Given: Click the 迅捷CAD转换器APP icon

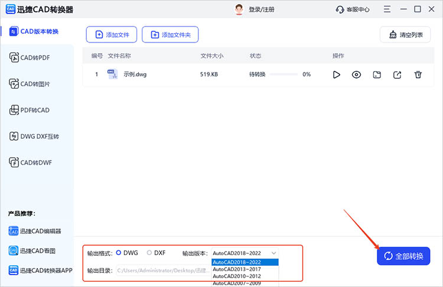Looking at the screenshot, I should coord(13,270).
